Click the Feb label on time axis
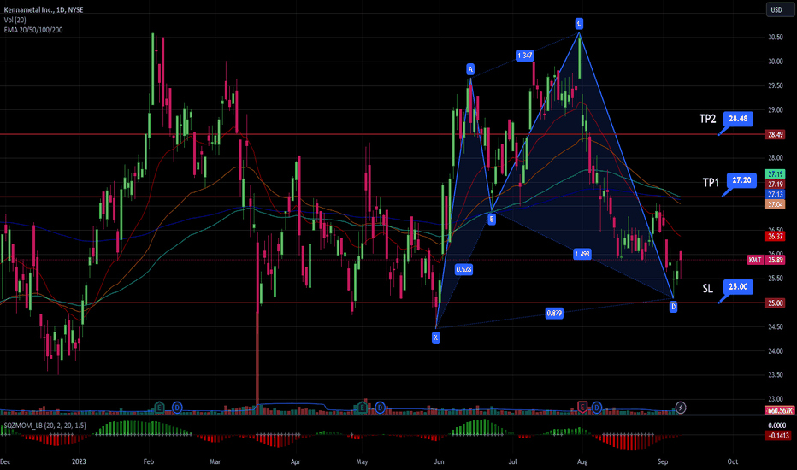This screenshot has width=797, height=470. pos(149,461)
